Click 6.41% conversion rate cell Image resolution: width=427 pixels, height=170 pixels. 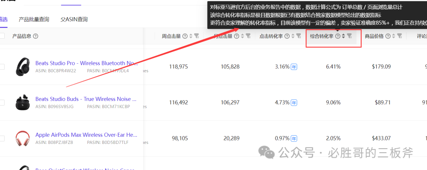333,66
